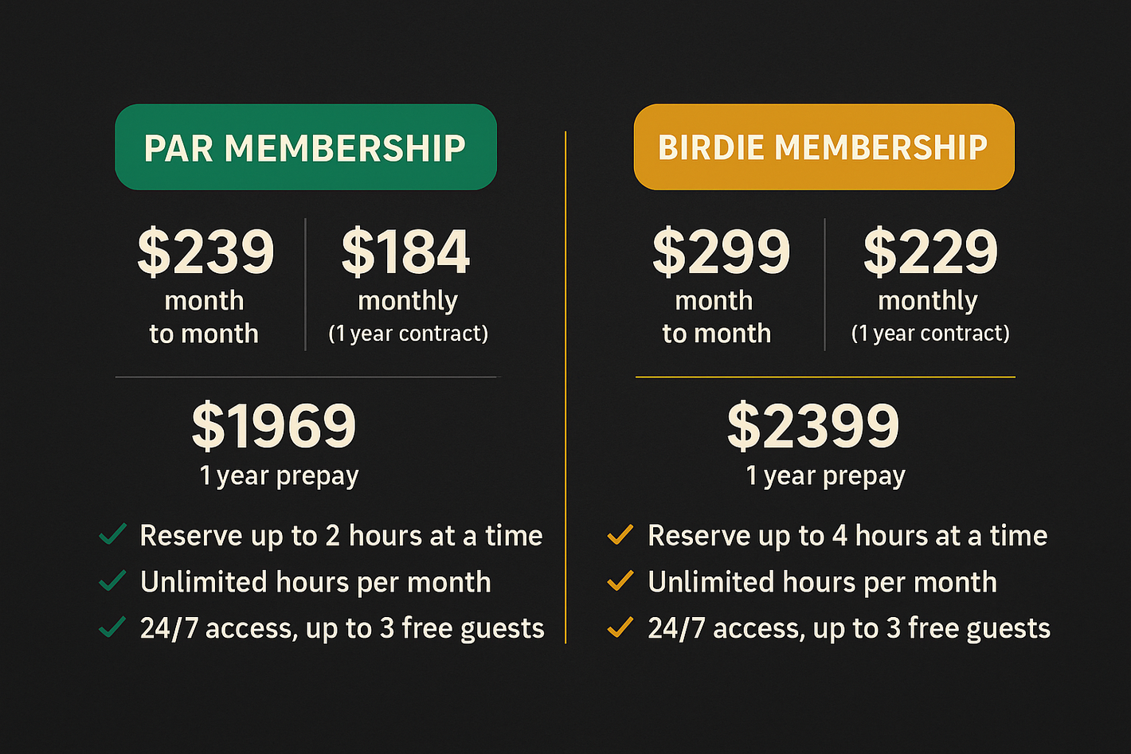Select the $239 month to month price
This screenshot has width=1131, height=754.
pyautogui.click(x=205, y=253)
